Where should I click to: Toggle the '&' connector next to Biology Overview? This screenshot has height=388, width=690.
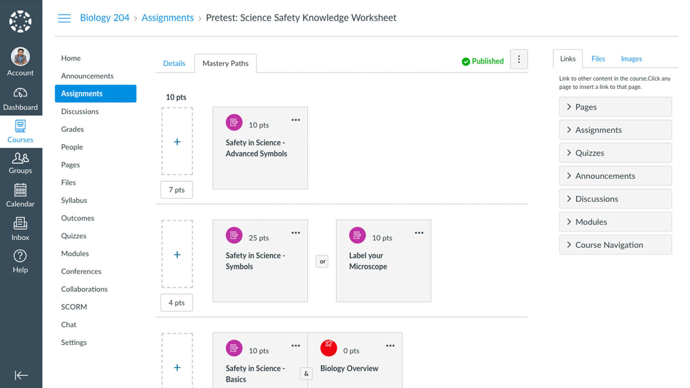coord(306,374)
